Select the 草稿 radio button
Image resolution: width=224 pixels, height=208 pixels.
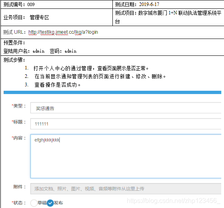pos(34,203)
